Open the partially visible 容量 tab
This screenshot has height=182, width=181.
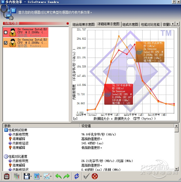[x=167, y=24]
